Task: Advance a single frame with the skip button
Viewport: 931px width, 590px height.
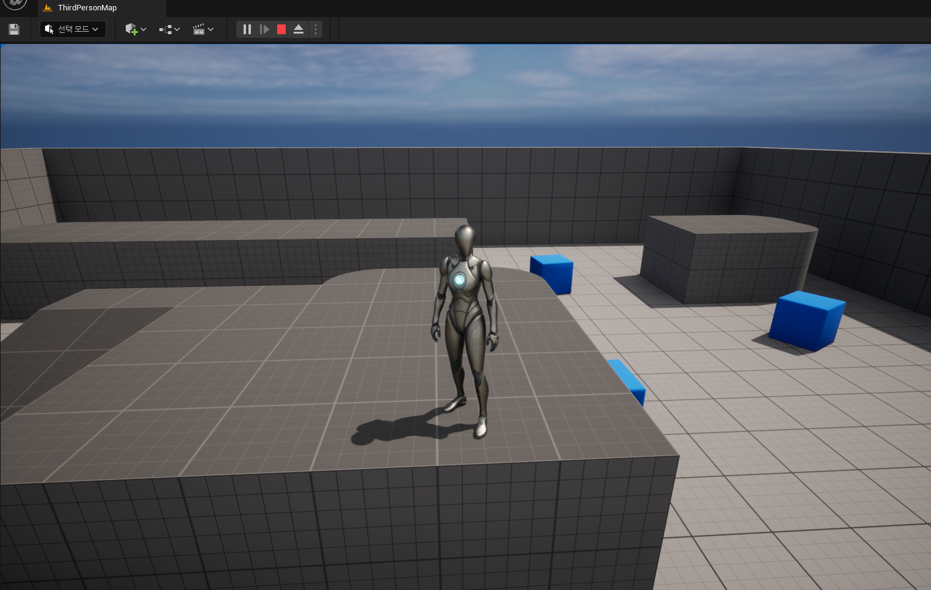Action: [x=264, y=29]
